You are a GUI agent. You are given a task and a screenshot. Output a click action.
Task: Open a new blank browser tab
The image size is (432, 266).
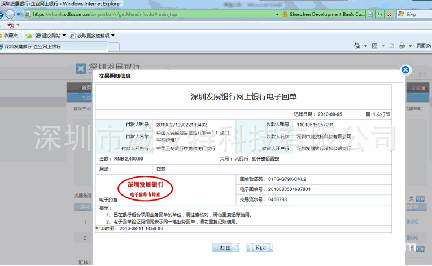click(x=114, y=46)
